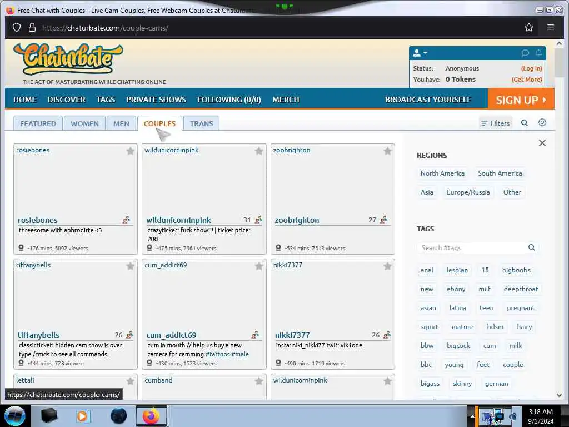569x427 pixels.
Task: Toggle the star on the tiffanybells card
Action: coord(130,266)
